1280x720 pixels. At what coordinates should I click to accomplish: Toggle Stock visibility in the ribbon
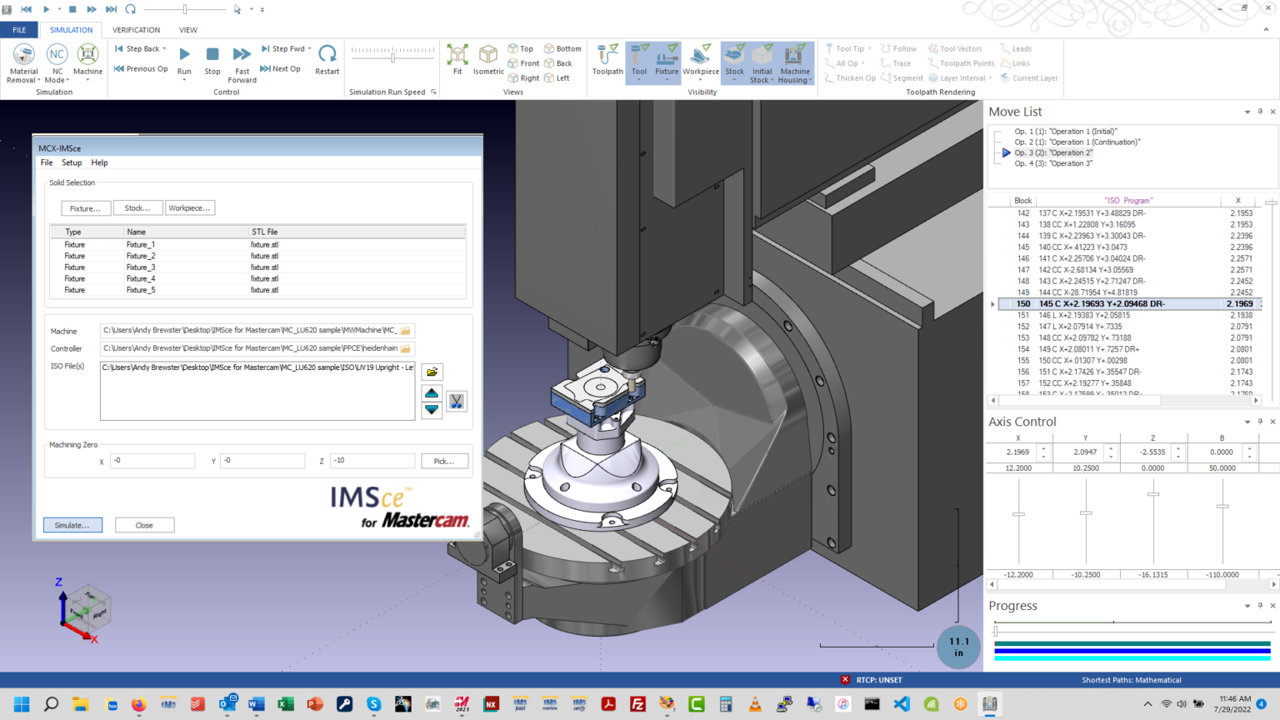[x=733, y=58]
